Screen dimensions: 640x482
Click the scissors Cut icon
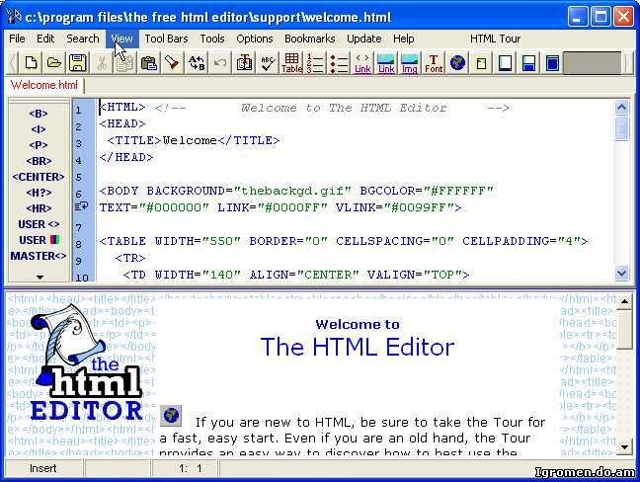pyautogui.click(x=102, y=63)
